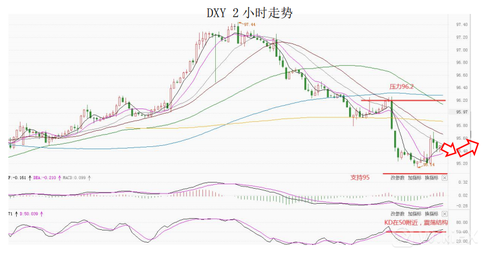Click 换指标 in the MACD panel
The width and height of the screenshot is (484, 256).
coord(432,178)
